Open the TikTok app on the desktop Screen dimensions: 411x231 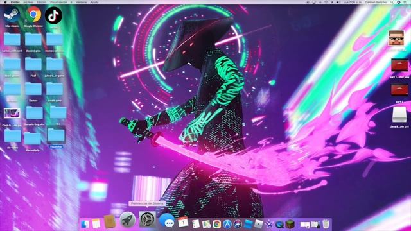[x=53, y=15]
